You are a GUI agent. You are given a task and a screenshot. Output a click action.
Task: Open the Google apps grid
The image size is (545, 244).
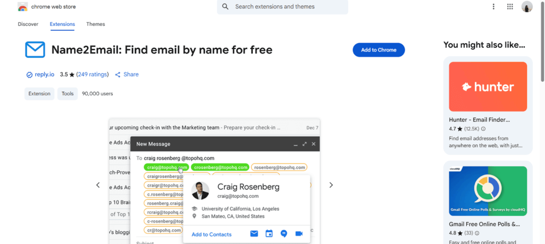[510, 6]
